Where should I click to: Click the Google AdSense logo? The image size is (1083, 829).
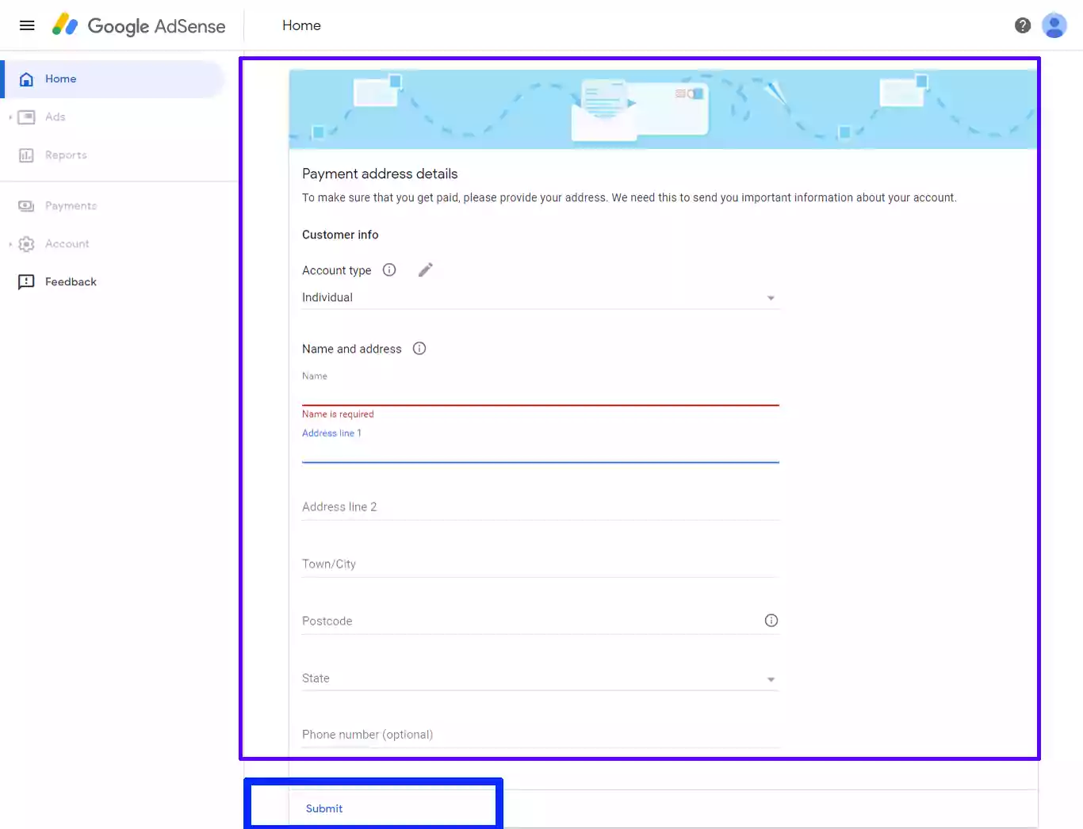pyautogui.click(x=140, y=25)
